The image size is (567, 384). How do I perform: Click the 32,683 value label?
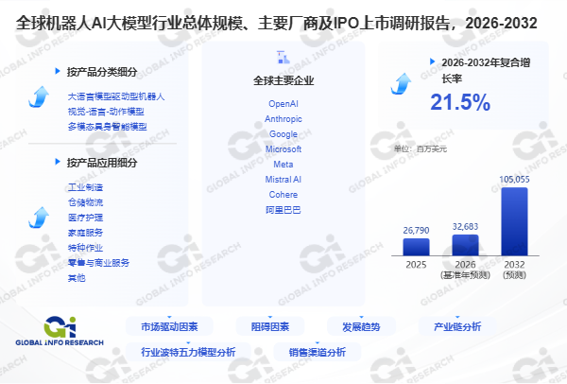point(465,227)
